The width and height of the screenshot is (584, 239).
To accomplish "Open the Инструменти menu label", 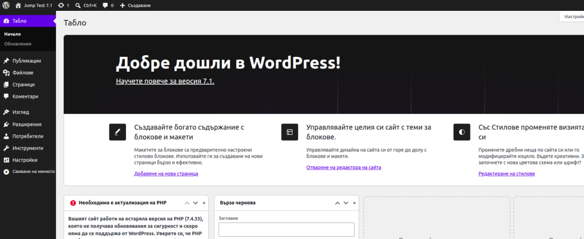I will (28, 149).
